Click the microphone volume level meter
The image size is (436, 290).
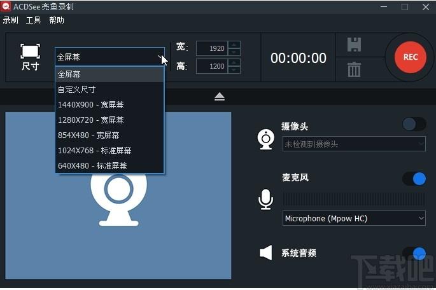pyautogui.click(x=354, y=199)
